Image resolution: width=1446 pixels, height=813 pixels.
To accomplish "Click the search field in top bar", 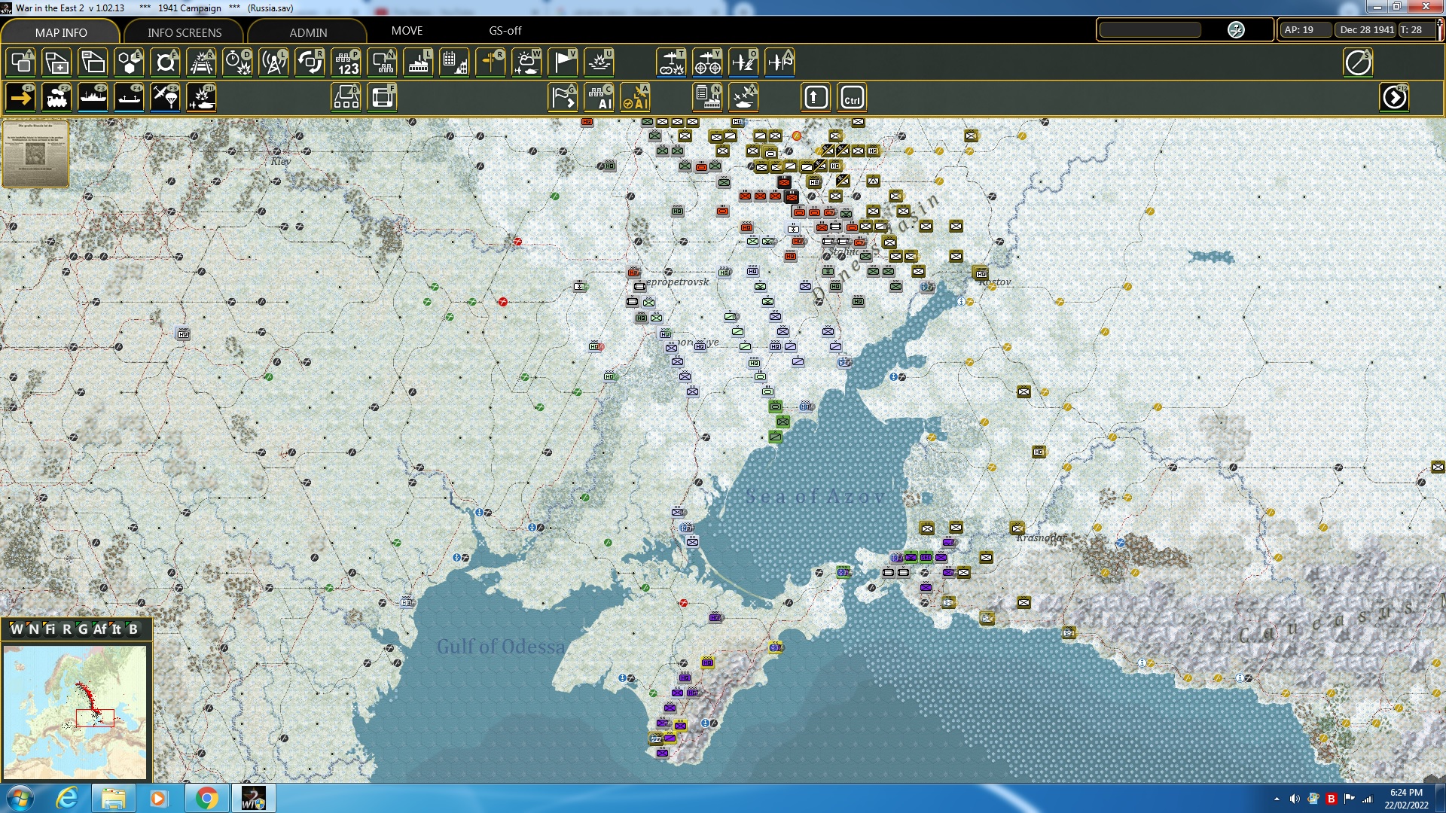I will (x=1150, y=30).
